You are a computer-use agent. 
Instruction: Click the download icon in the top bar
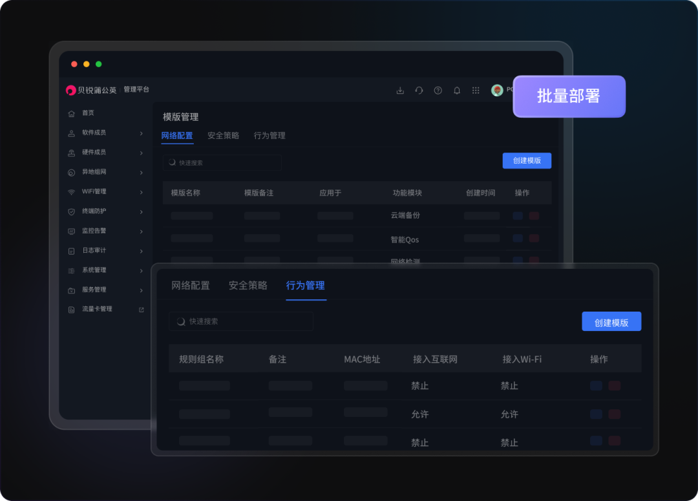400,91
